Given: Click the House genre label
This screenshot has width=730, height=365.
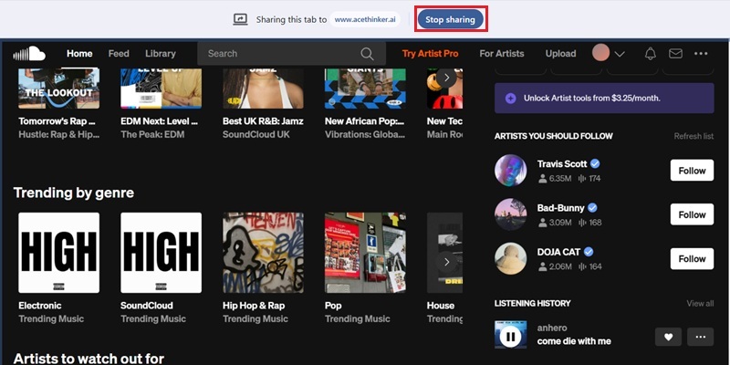Looking at the screenshot, I should (x=441, y=306).
